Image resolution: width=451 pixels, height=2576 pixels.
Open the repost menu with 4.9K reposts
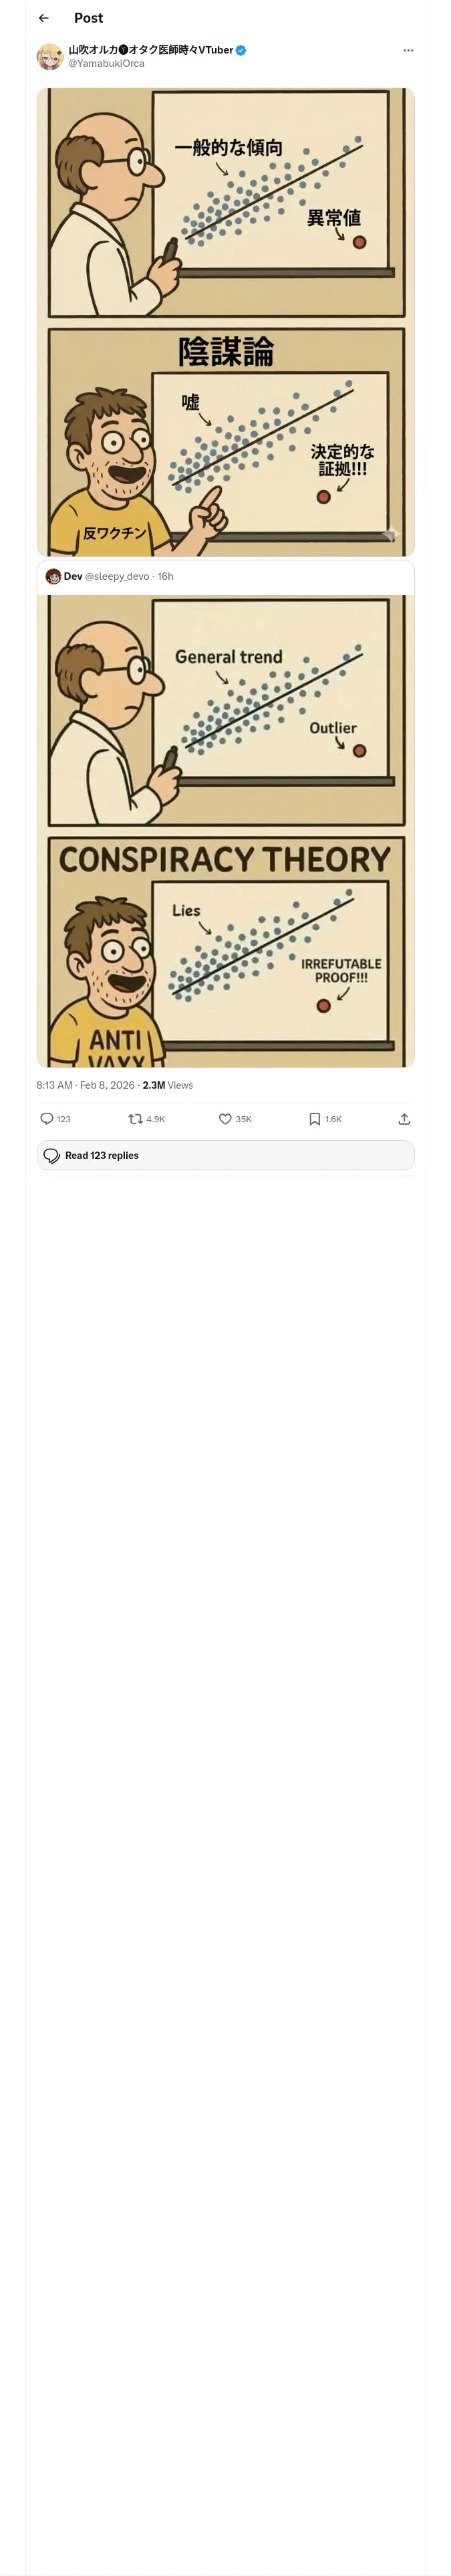click(136, 1119)
